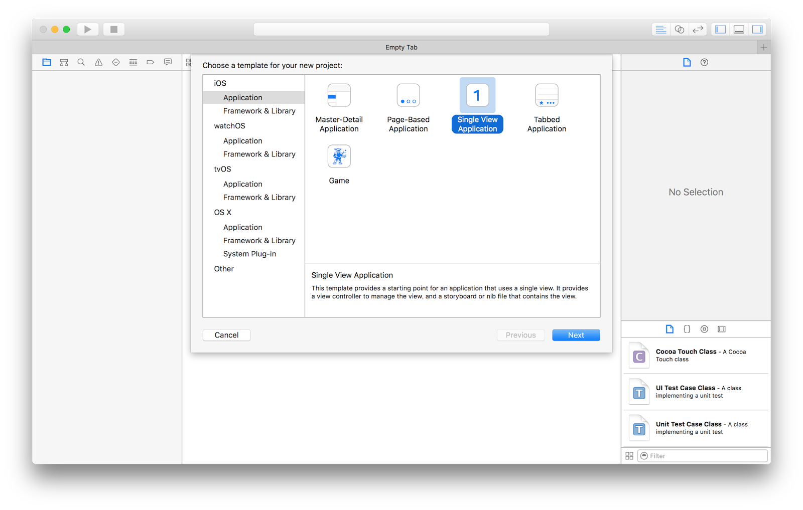
Task: Show the Debug navigator icon
Action: click(x=133, y=62)
